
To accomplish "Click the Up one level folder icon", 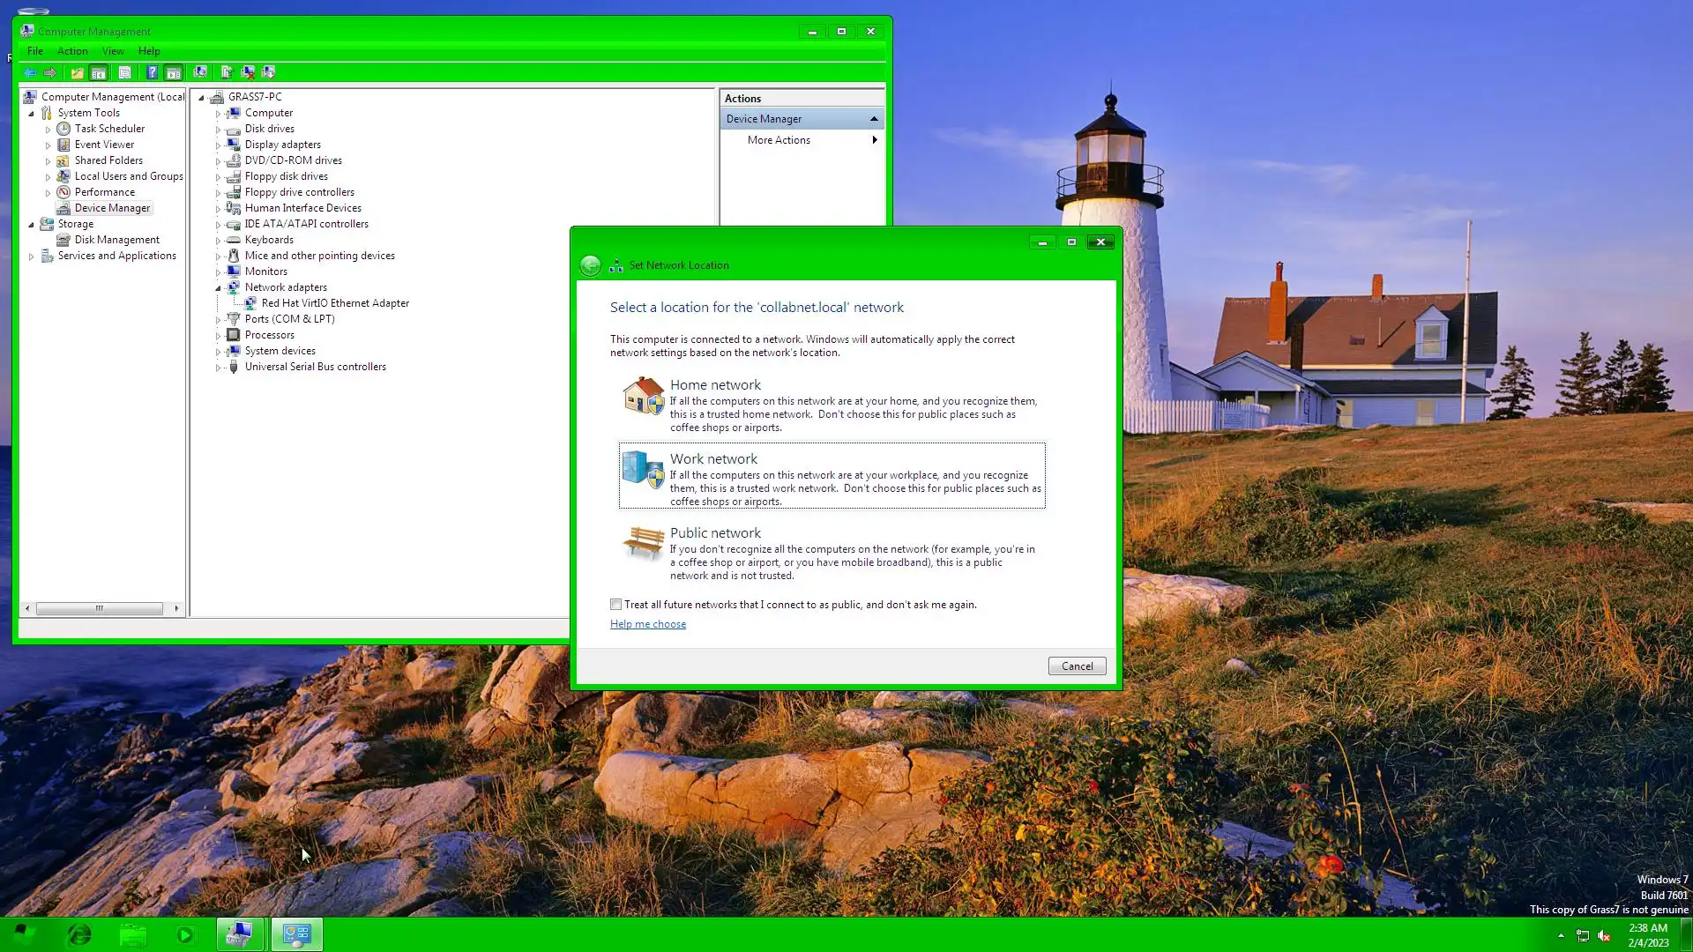I will [x=77, y=72].
